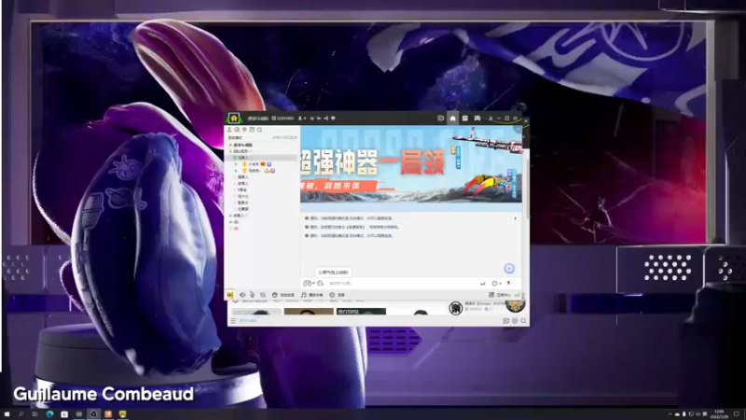Click the location pin icon in sidebar toolbar
Viewport: 746px width, 420px height.
pyautogui.click(x=244, y=130)
